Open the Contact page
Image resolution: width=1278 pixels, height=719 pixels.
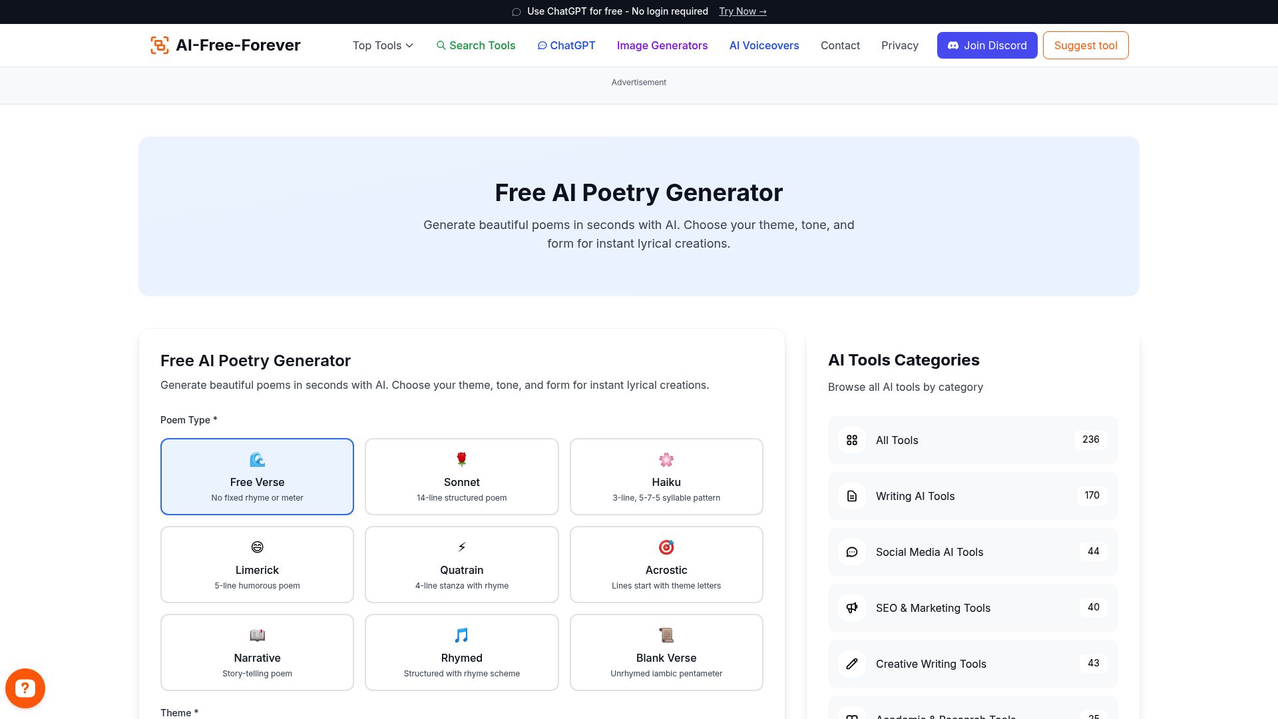tap(840, 45)
